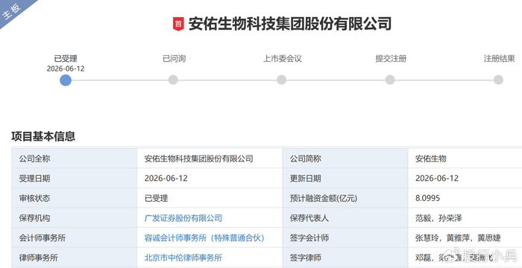Click the 上市委会议 stage label
The height and width of the screenshot is (268, 522).
(x=283, y=59)
